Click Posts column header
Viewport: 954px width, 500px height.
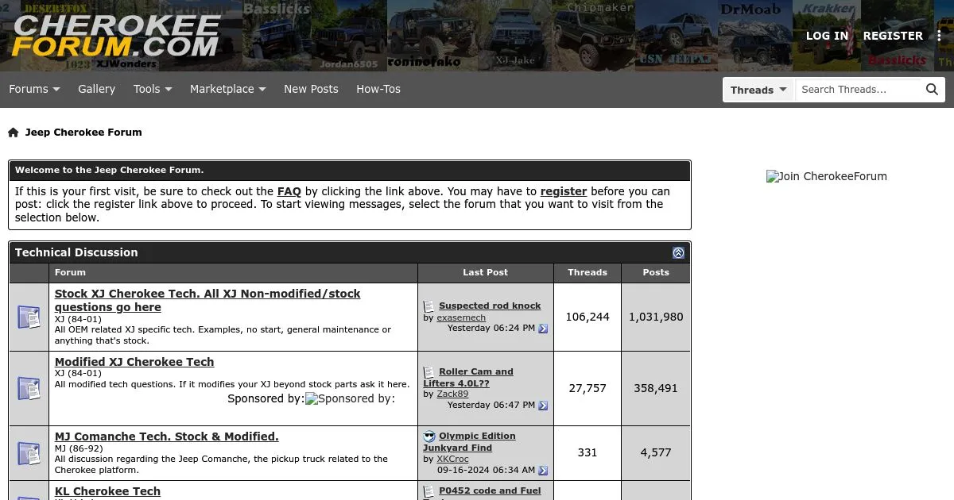pos(656,272)
